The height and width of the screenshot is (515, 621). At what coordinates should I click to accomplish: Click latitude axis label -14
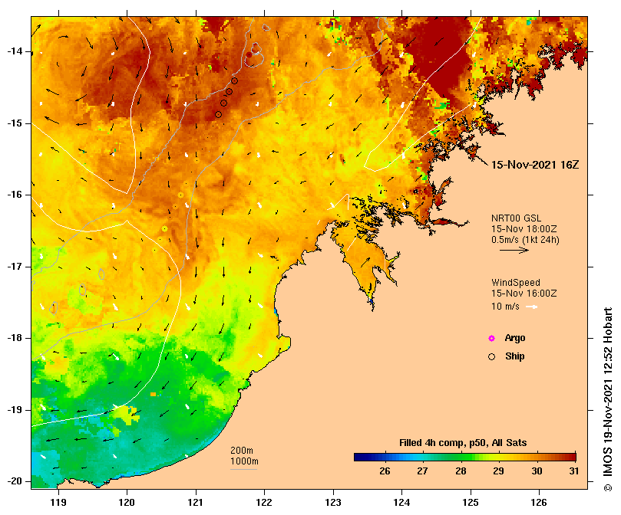(15, 51)
